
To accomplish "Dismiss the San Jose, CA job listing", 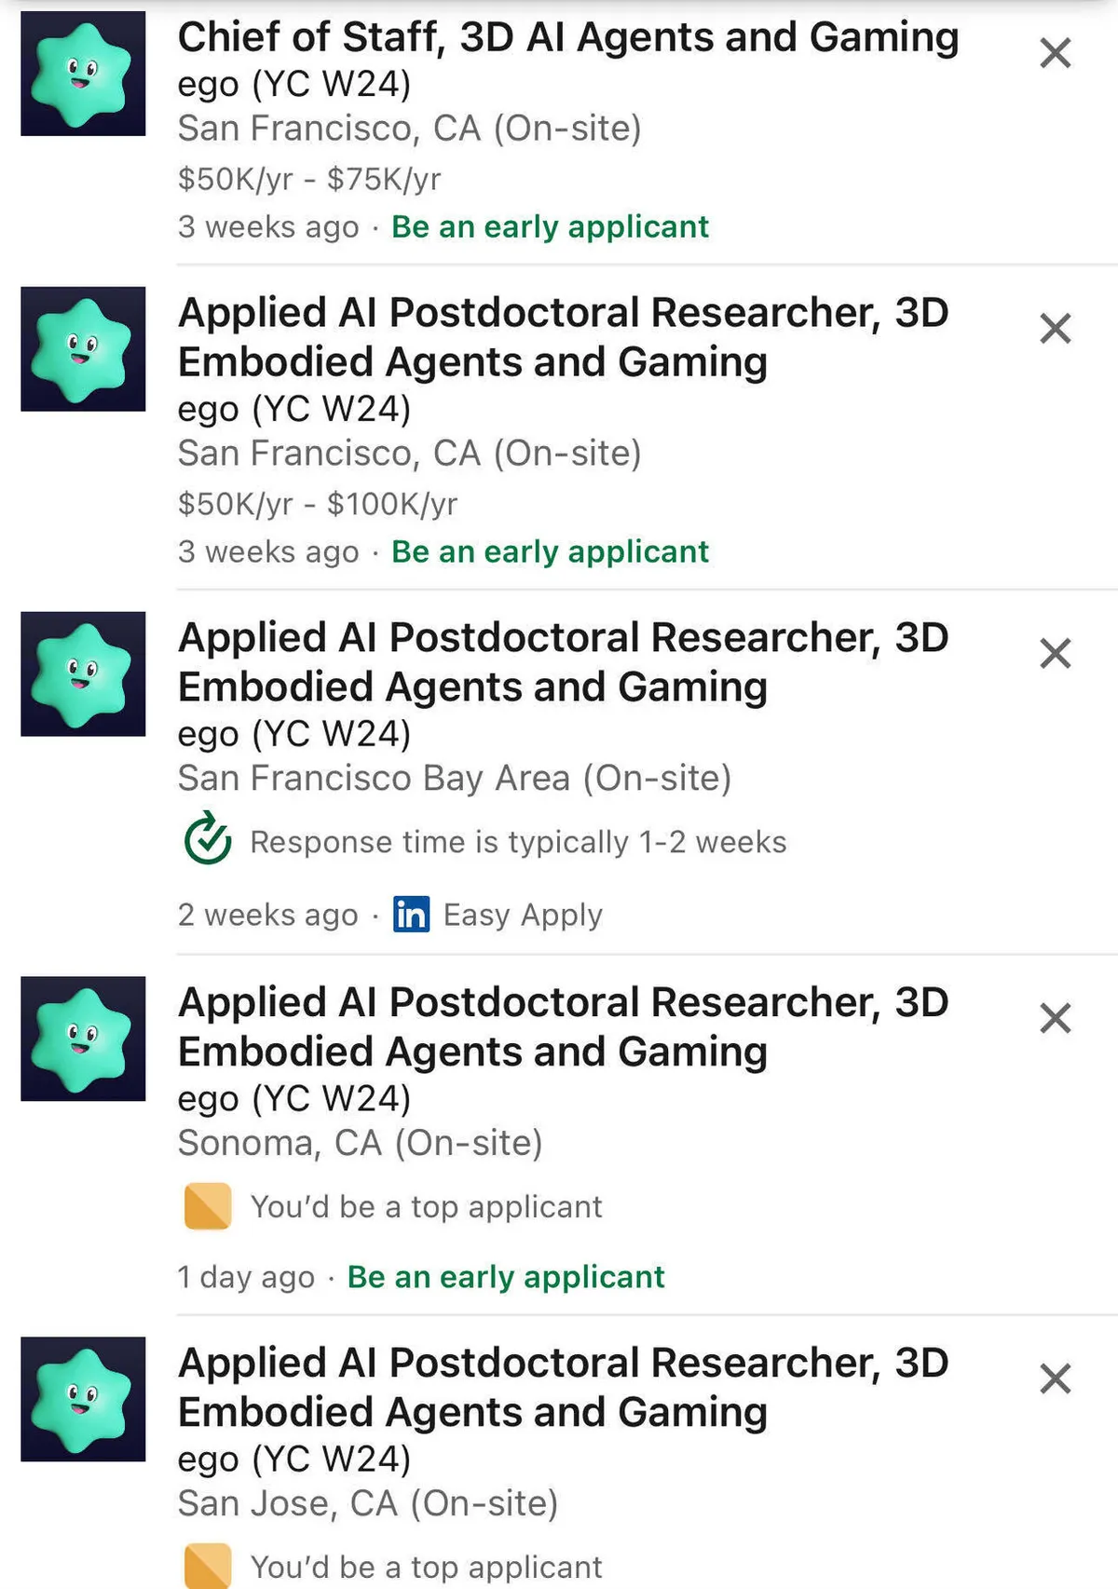I will (x=1055, y=1378).
